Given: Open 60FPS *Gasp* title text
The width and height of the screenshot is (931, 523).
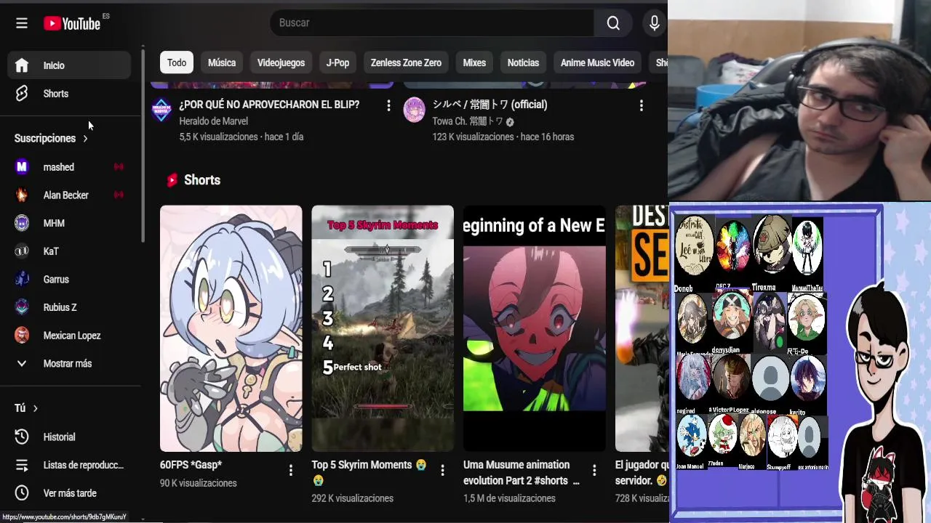Looking at the screenshot, I should [191, 465].
